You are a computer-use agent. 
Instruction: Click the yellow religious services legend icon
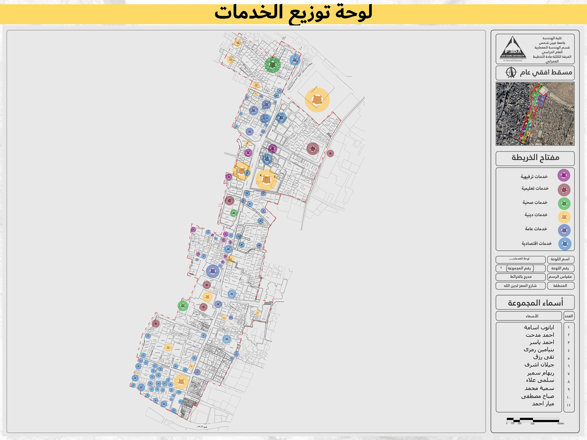click(564, 217)
